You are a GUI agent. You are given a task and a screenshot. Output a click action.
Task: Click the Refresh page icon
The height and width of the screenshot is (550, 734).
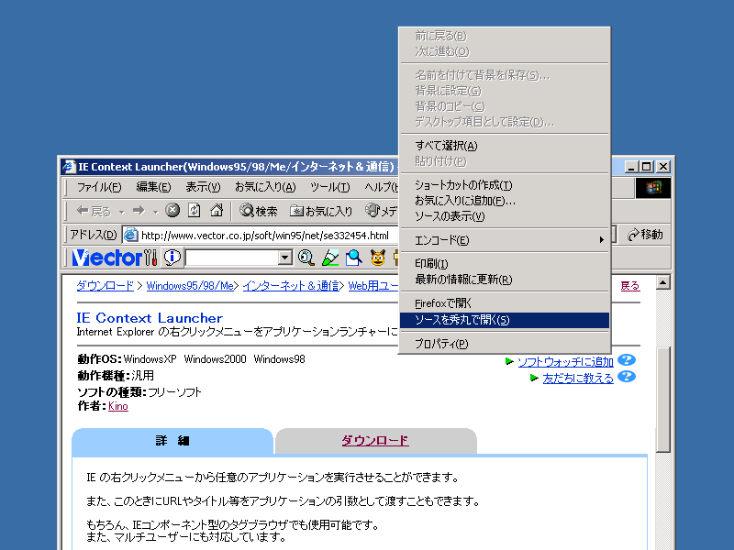(x=195, y=211)
